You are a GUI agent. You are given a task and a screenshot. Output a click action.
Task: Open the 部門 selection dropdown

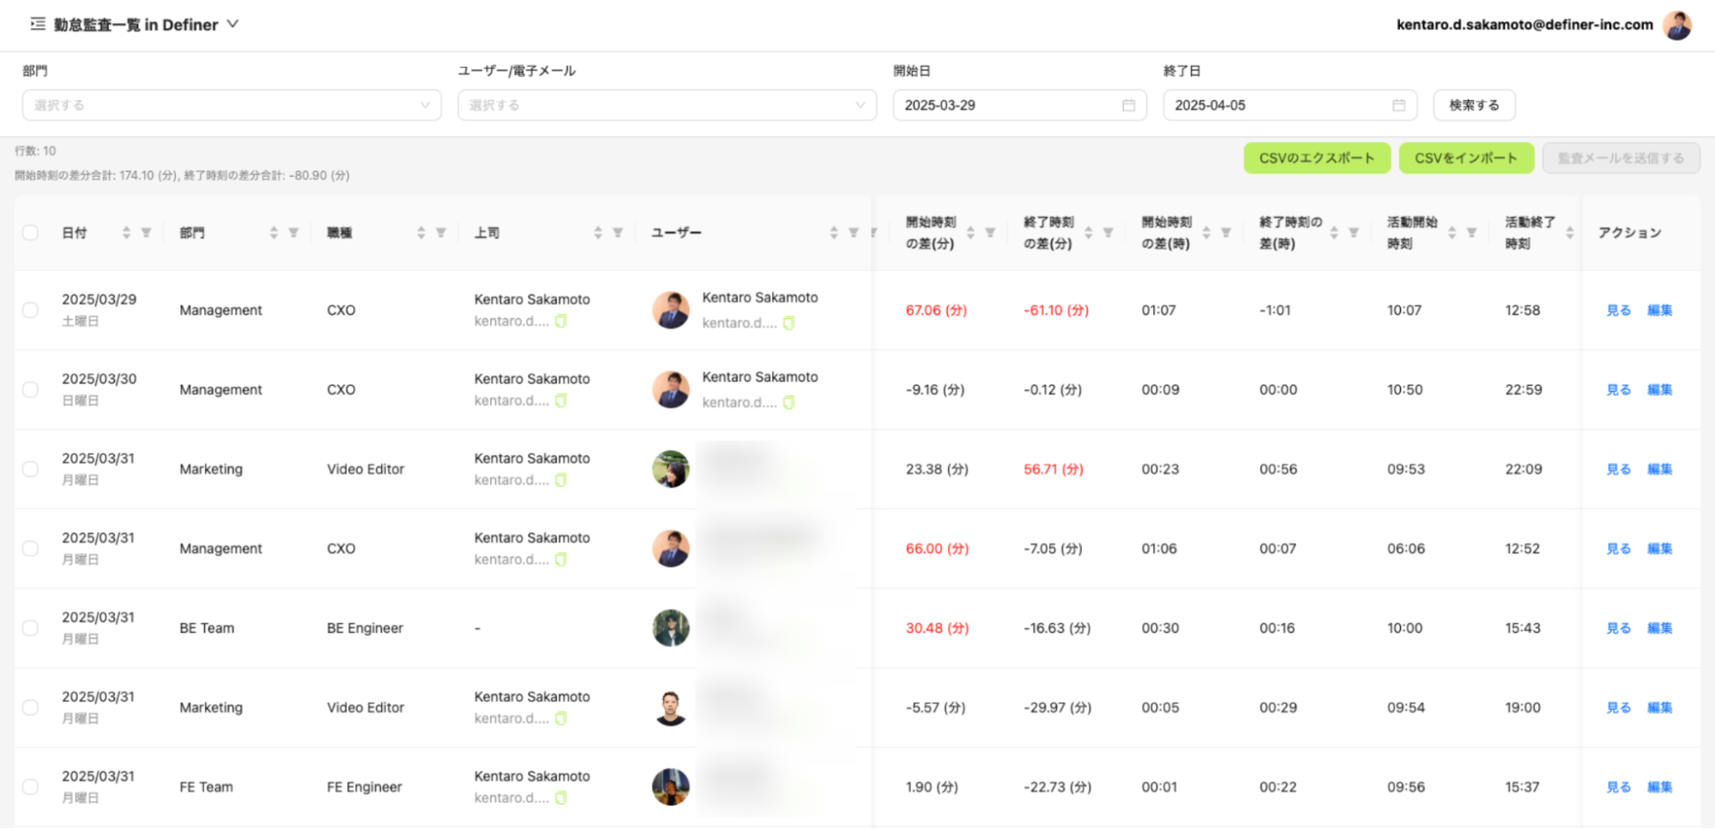tap(232, 105)
